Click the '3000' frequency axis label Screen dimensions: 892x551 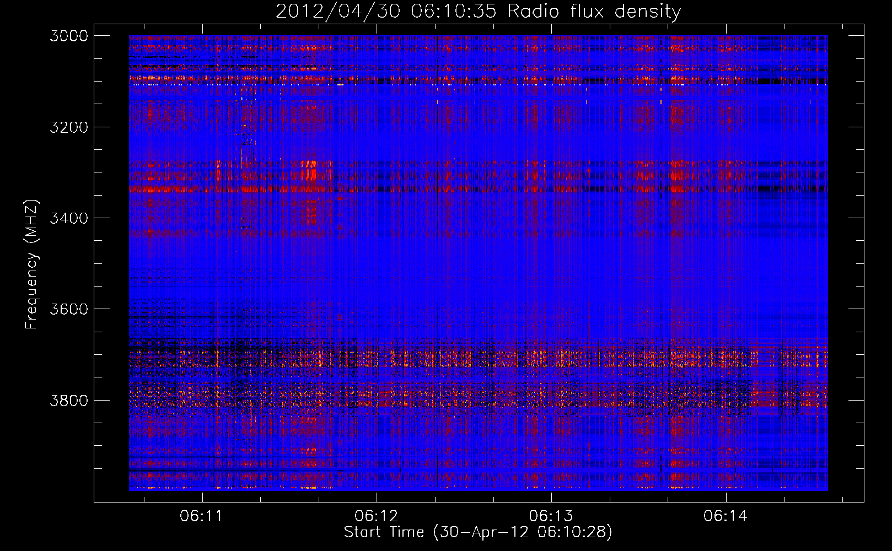coord(69,36)
